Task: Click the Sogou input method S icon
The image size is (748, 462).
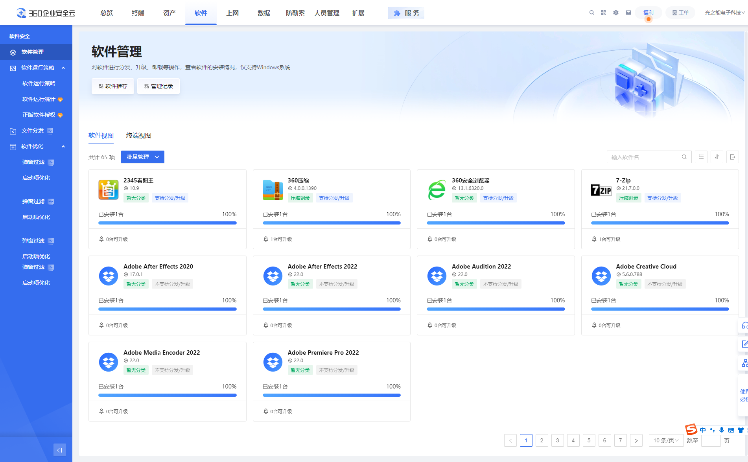Action: tap(691, 429)
